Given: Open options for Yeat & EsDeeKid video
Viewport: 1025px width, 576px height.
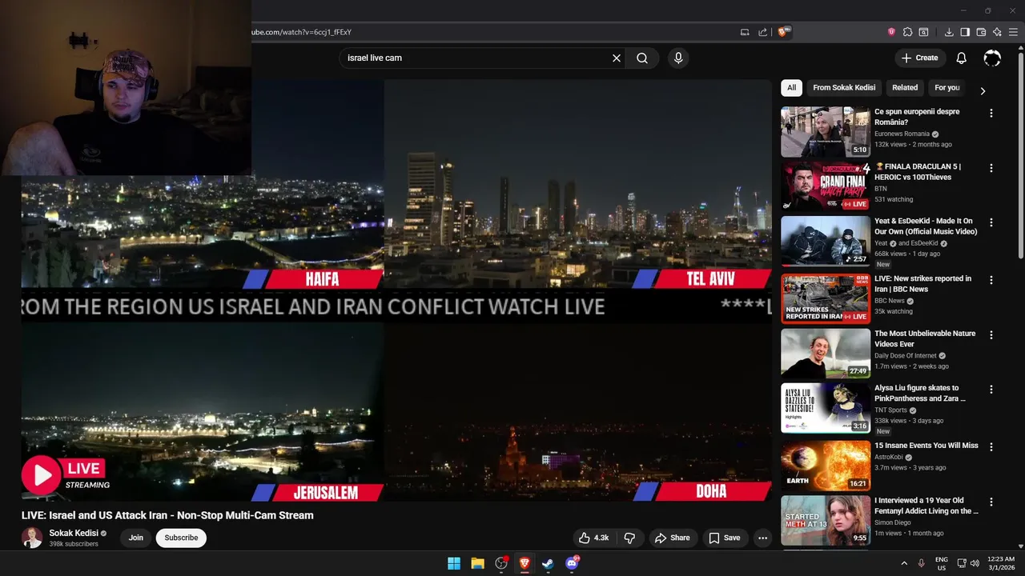Looking at the screenshot, I should coord(991,222).
